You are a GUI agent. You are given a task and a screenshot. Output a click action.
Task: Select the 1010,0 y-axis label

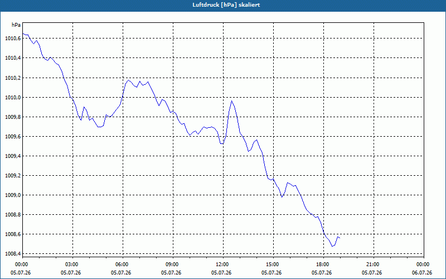click(13, 97)
